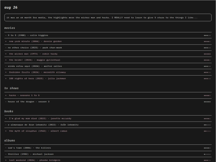Expand 100 nights of hero plus sign
The height and width of the screenshot is (162, 216).
tap(6, 78)
